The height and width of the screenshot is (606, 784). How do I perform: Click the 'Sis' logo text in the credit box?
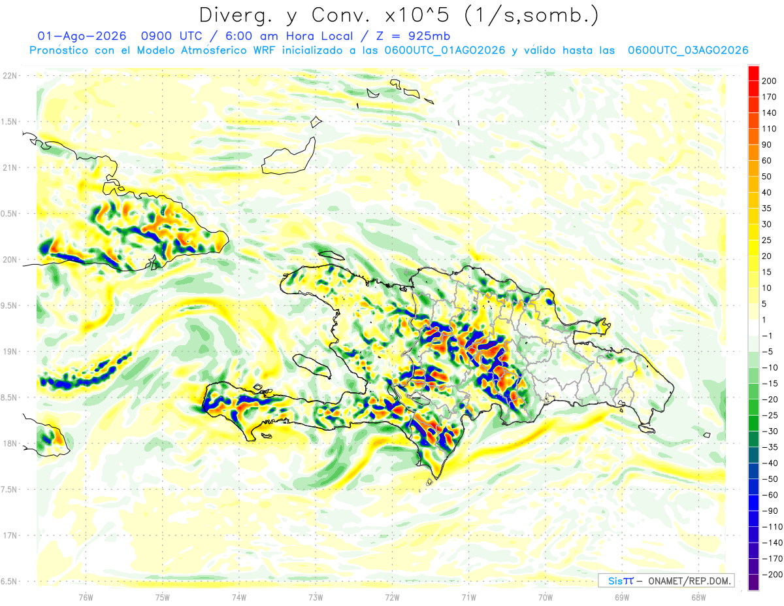[615, 581]
